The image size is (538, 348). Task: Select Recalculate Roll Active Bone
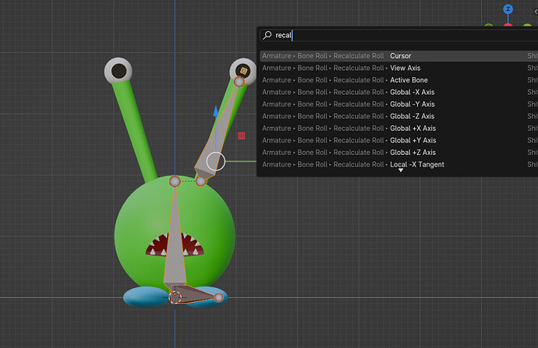pos(398,80)
